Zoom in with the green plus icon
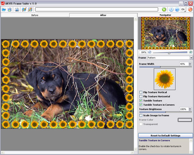This screenshot has height=155, width=194. tap(191, 52)
